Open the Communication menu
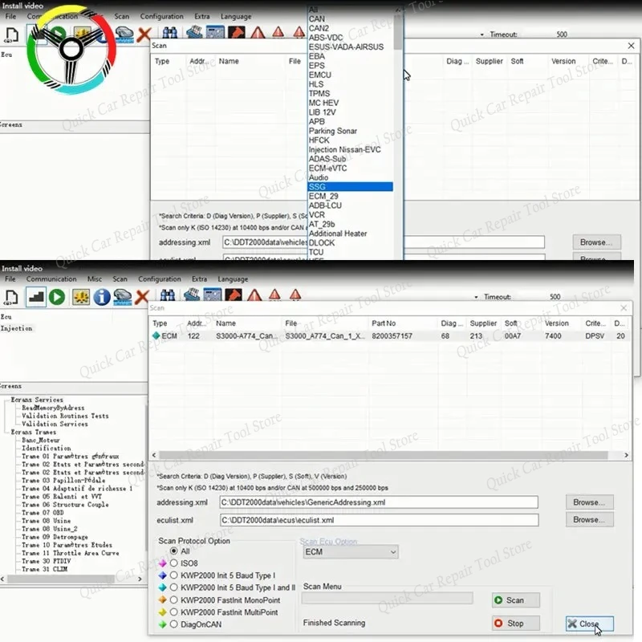642x642 pixels. (x=51, y=278)
